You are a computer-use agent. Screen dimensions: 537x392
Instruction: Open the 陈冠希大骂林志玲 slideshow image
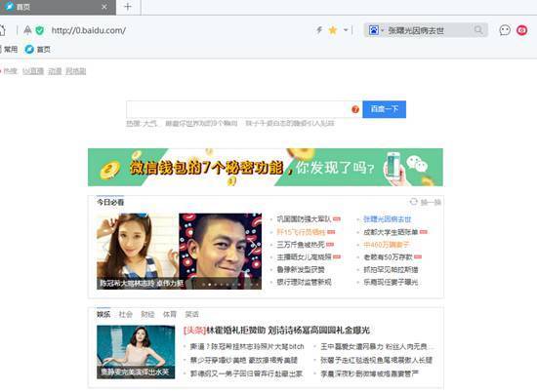(179, 252)
